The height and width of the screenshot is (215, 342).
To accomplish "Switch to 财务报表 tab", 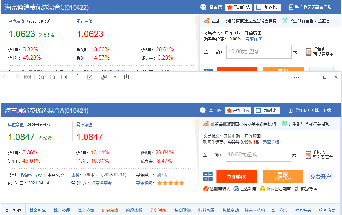I will [x=303, y=211].
